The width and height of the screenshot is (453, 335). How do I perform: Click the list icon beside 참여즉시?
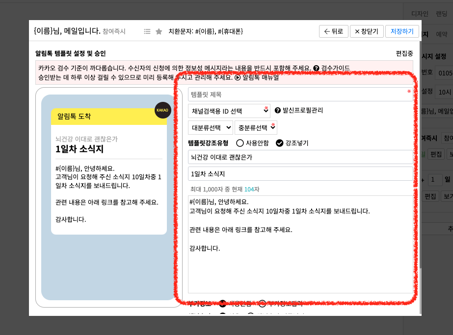click(x=147, y=31)
